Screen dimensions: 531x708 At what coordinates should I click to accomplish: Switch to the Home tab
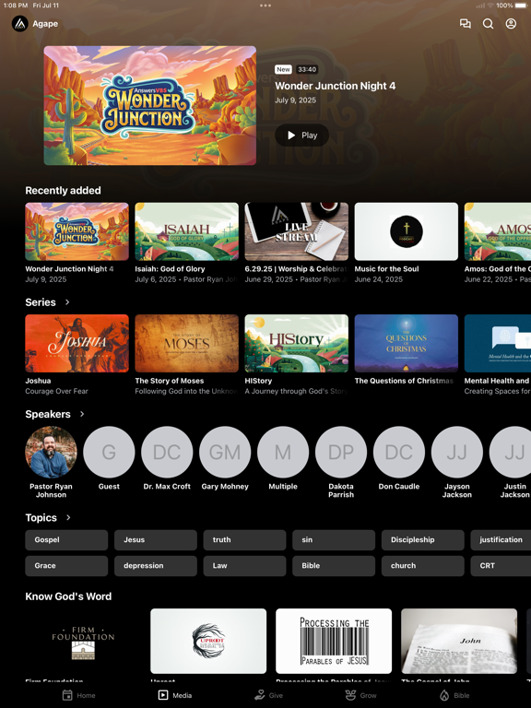click(x=78, y=695)
